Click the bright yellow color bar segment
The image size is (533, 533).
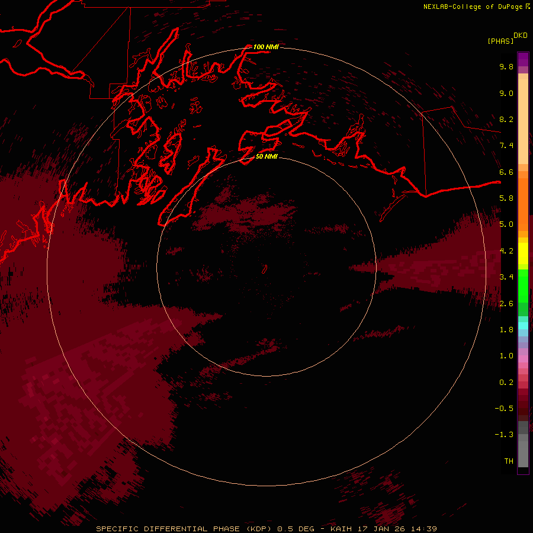pyautogui.click(x=523, y=253)
